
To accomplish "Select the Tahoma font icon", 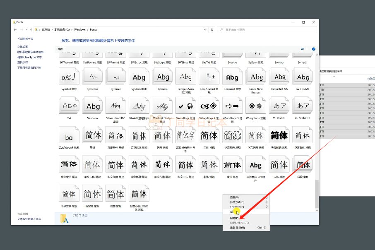I will click(163, 77).
